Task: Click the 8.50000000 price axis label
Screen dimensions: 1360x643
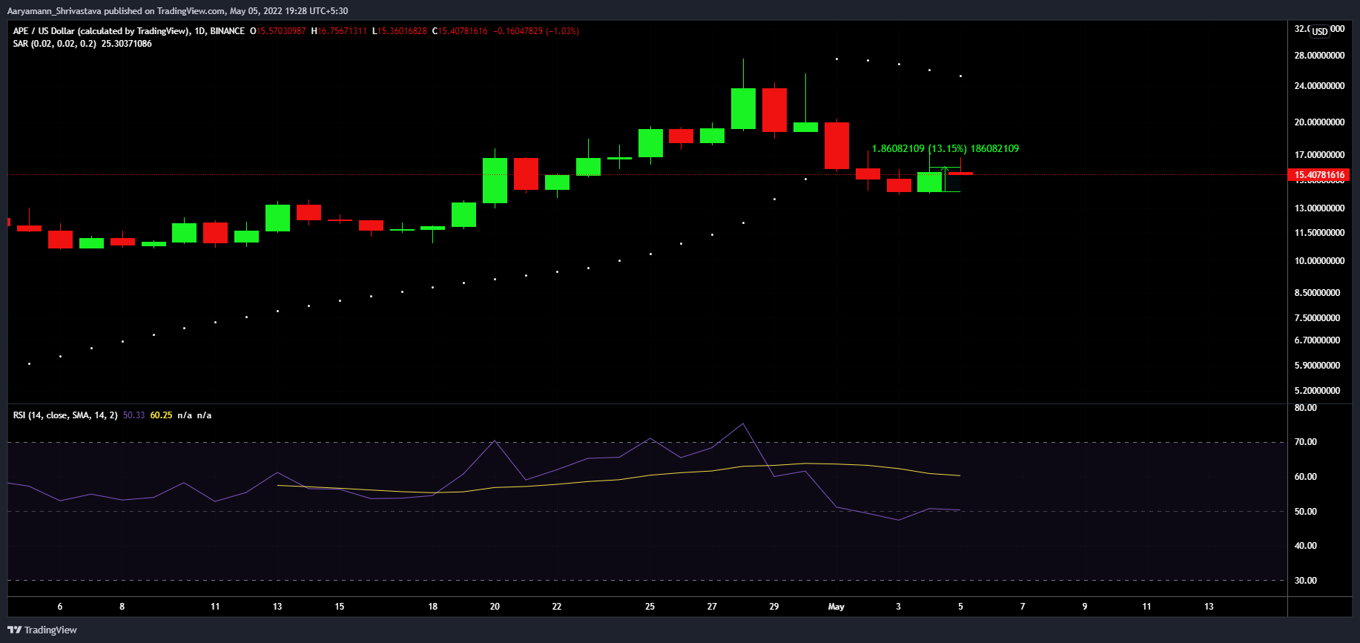Action: (x=1317, y=293)
